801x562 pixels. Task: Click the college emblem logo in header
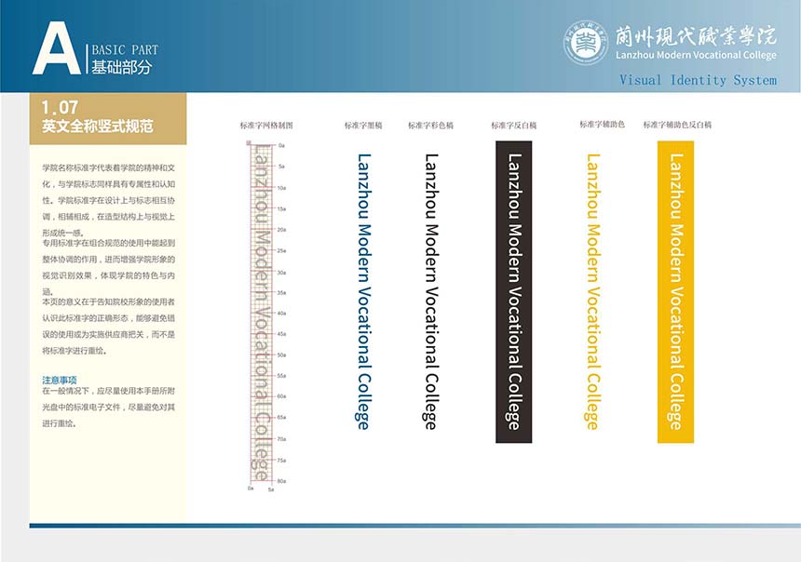(x=586, y=43)
